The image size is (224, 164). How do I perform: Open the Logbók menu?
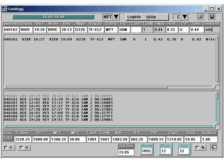point(134,17)
